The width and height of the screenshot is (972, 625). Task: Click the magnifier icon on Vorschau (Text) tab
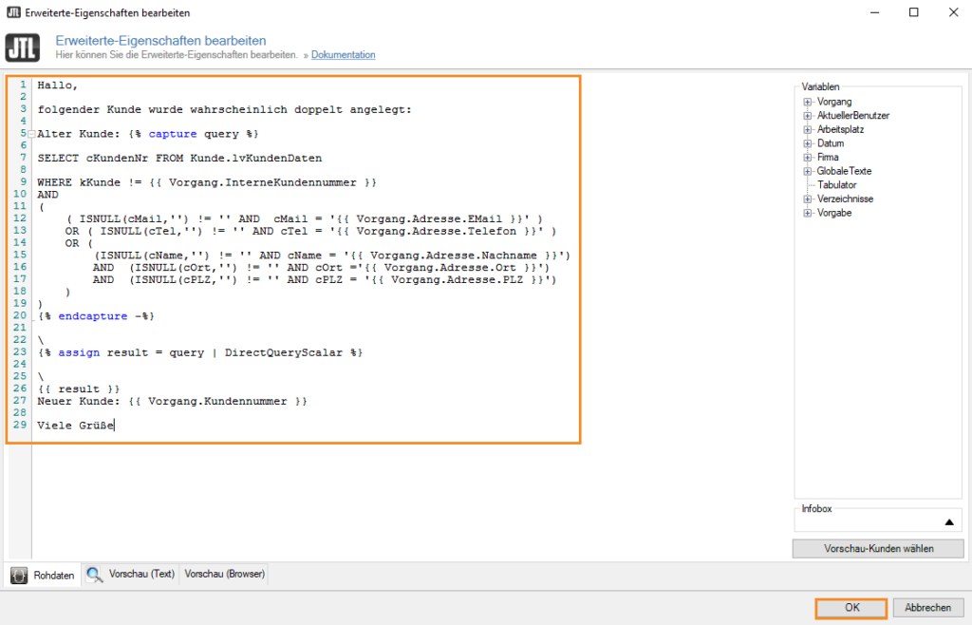[93, 574]
